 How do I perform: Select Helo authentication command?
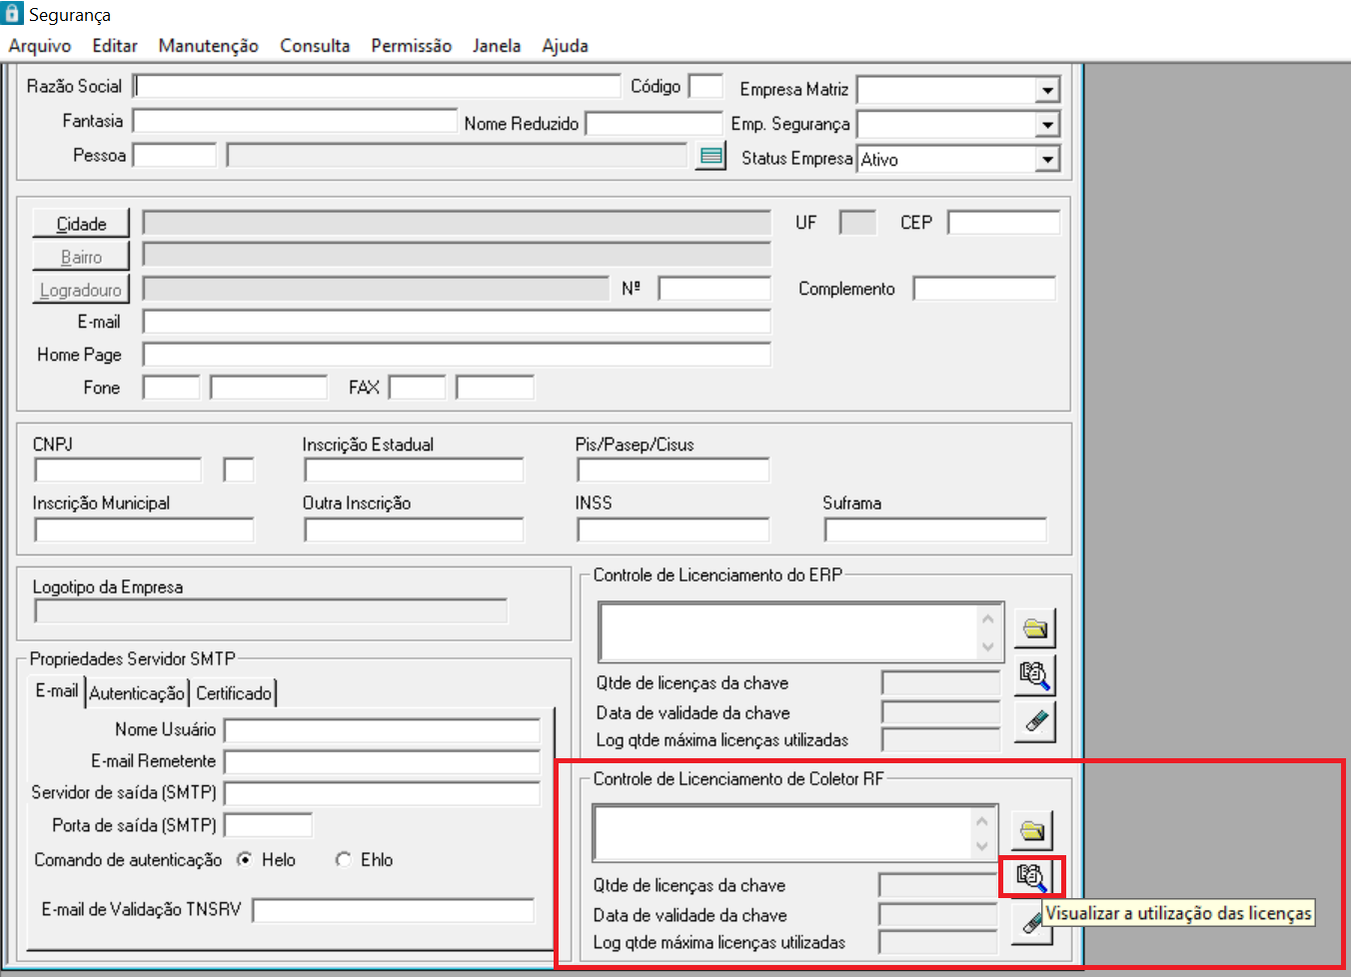click(245, 859)
